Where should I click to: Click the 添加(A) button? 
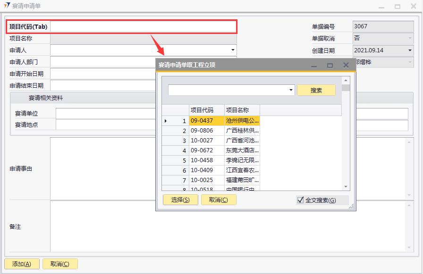22,264
